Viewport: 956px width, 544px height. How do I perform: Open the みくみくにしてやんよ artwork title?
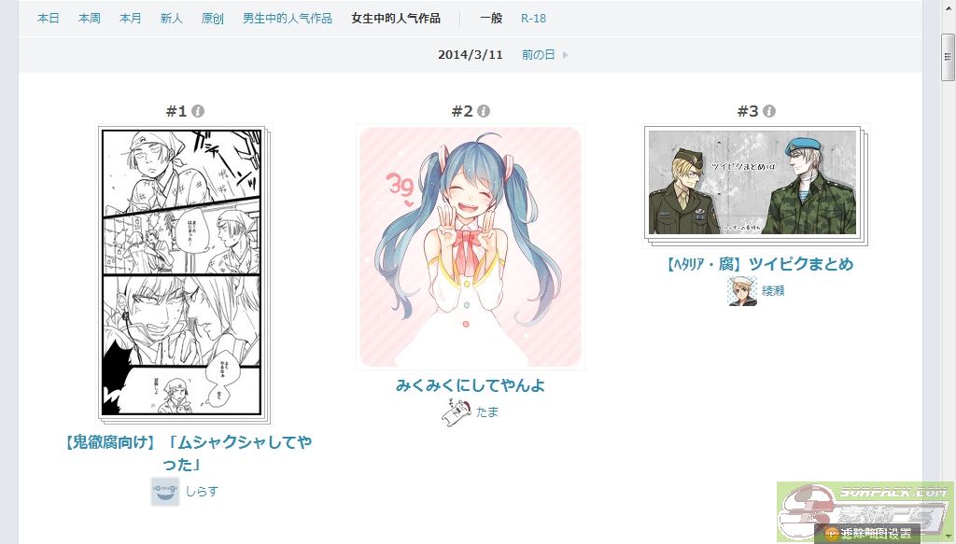point(471,385)
